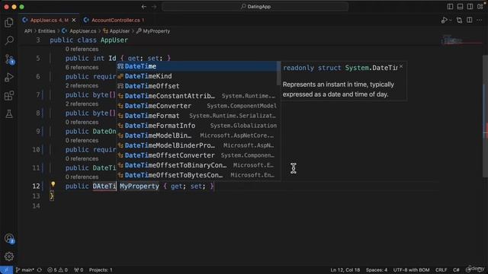Click the ports indicator showing 0
Screen dimensions: 488x274
click(x=79, y=270)
